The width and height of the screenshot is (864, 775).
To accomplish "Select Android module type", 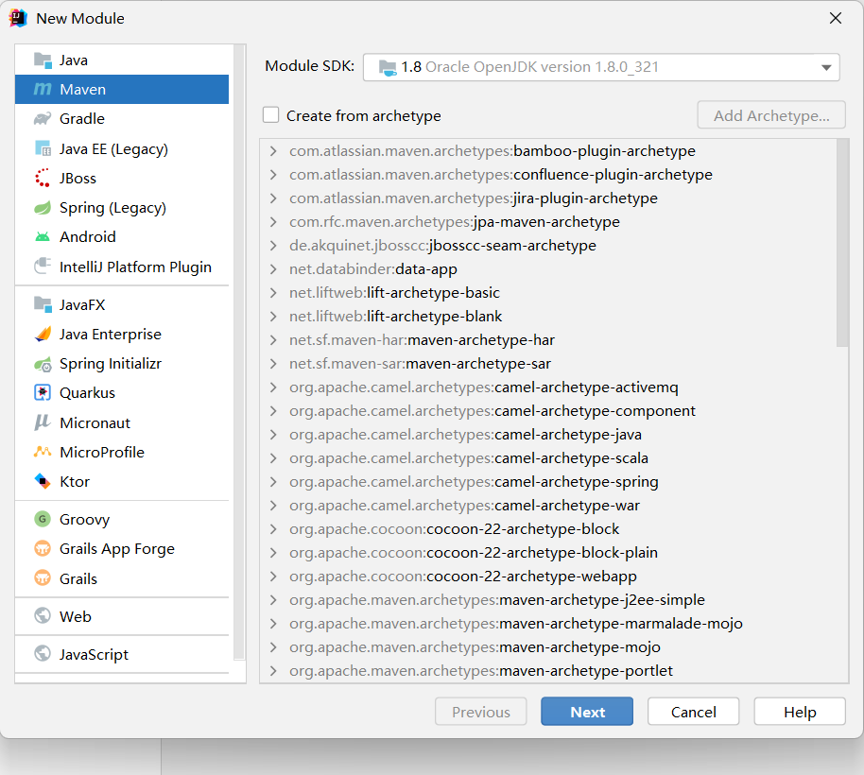I will pyautogui.click(x=122, y=237).
